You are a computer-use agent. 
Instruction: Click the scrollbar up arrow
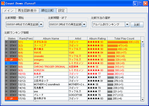142,42
